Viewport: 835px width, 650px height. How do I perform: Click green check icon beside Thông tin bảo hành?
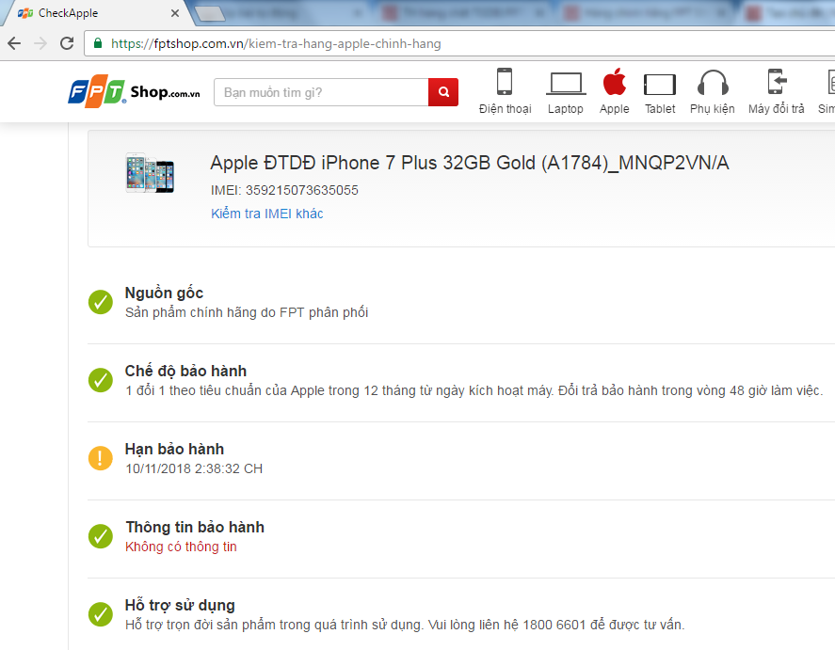[x=100, y=536]
